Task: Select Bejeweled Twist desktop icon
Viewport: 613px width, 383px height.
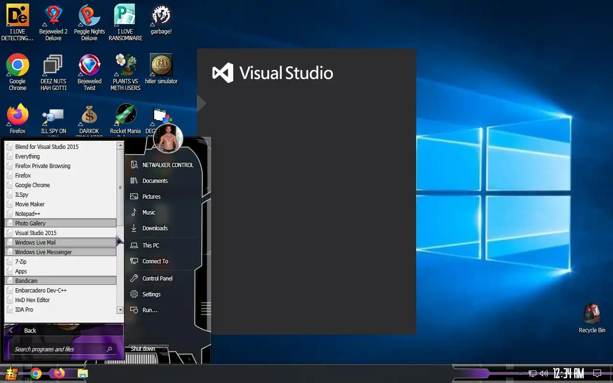Action: coord(90,72)
